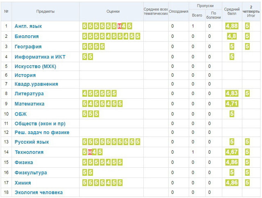Click the 4,71 average badge for Математика
The width and height of the screenshot is (262, 198).
click(x=231, y=104)
